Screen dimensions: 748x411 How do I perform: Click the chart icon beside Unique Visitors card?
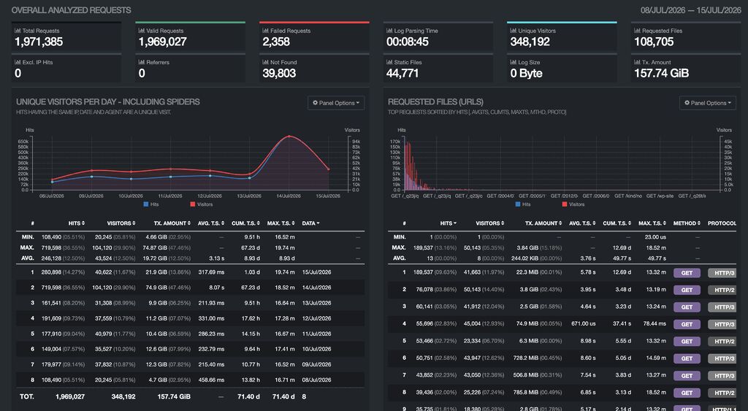514,31
